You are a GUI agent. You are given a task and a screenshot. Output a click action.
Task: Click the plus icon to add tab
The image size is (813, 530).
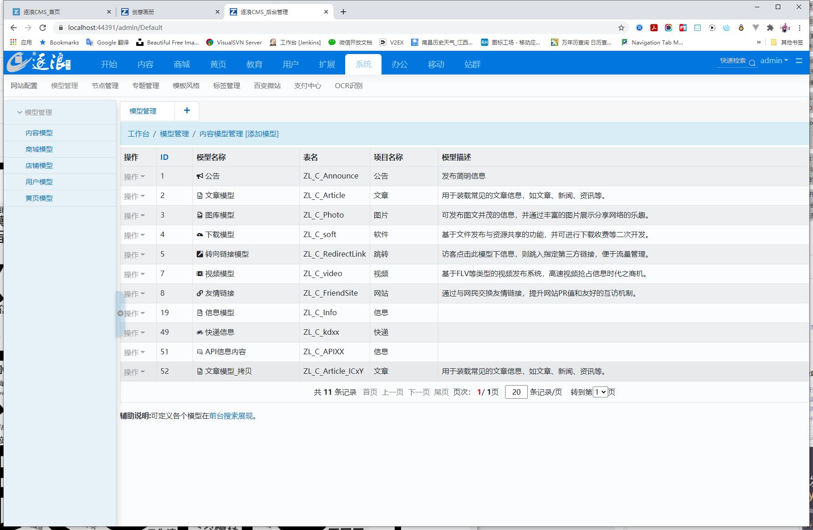tap(187, 110)
